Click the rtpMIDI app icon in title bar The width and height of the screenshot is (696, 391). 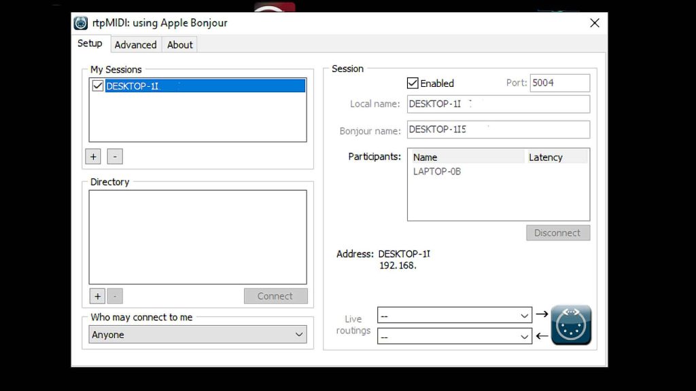81,22
